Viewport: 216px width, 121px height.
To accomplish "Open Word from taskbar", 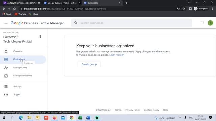I will click(88, 118).
